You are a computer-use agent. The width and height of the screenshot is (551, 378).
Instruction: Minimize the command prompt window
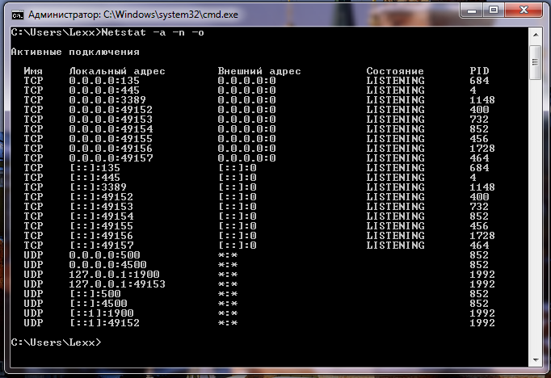click(x=470, y=11)
